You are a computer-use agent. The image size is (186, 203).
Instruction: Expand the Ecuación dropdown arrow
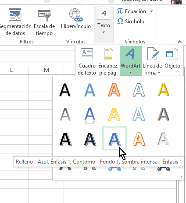(152, 11)
